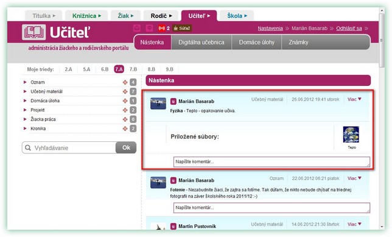This screenshot has height=237, width=392.
Task: Select class 7.B
Action: pyautogui.click(x=133, y=69)
